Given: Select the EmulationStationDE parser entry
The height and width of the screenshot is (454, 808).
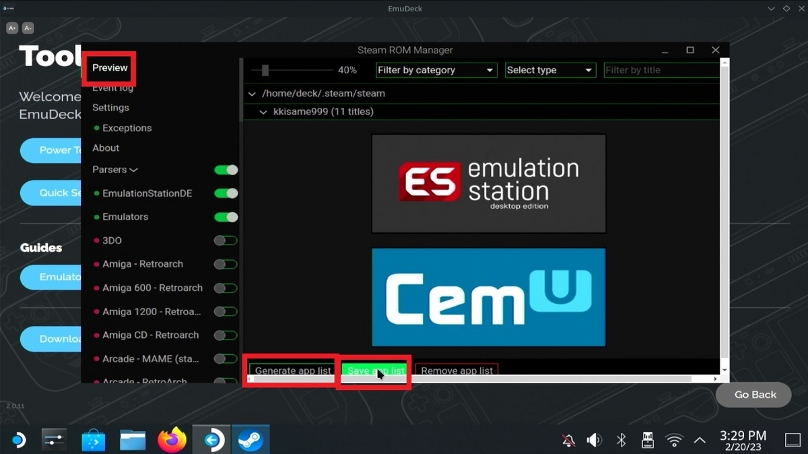Looking at the screenshot, I should coord(147,193).
